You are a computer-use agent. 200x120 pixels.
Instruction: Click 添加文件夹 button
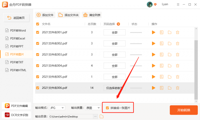69,15
